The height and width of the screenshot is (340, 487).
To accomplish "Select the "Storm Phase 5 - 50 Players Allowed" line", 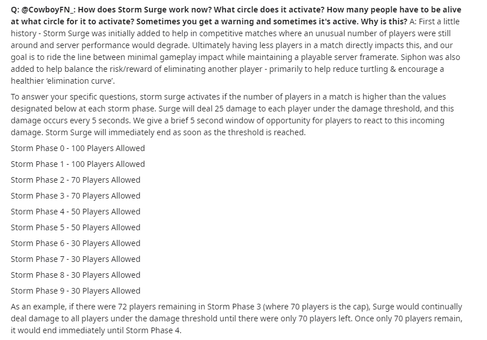I will pyautogui.click(x=75, y=227).
